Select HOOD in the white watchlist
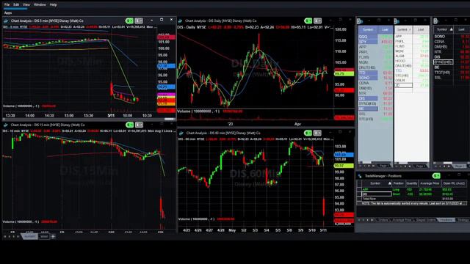 pyautogui.click(x=403, y=61)
